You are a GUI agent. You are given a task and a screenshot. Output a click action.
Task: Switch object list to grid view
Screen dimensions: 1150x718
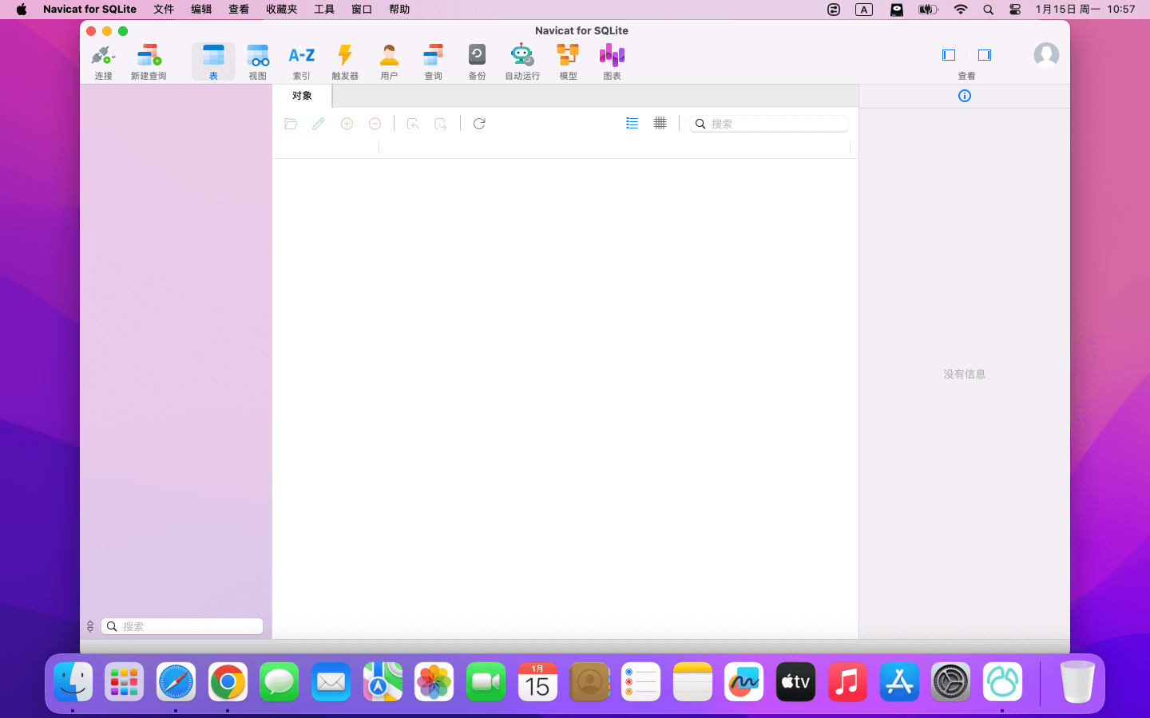[660, 124]
